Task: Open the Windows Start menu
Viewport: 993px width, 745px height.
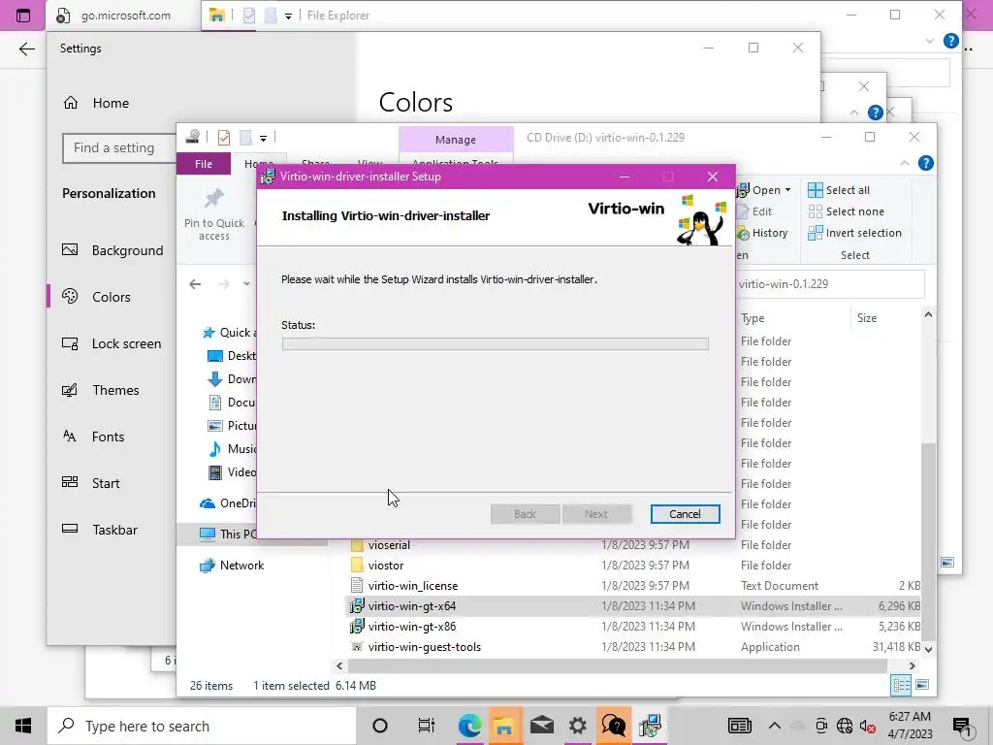Action: 23,726
